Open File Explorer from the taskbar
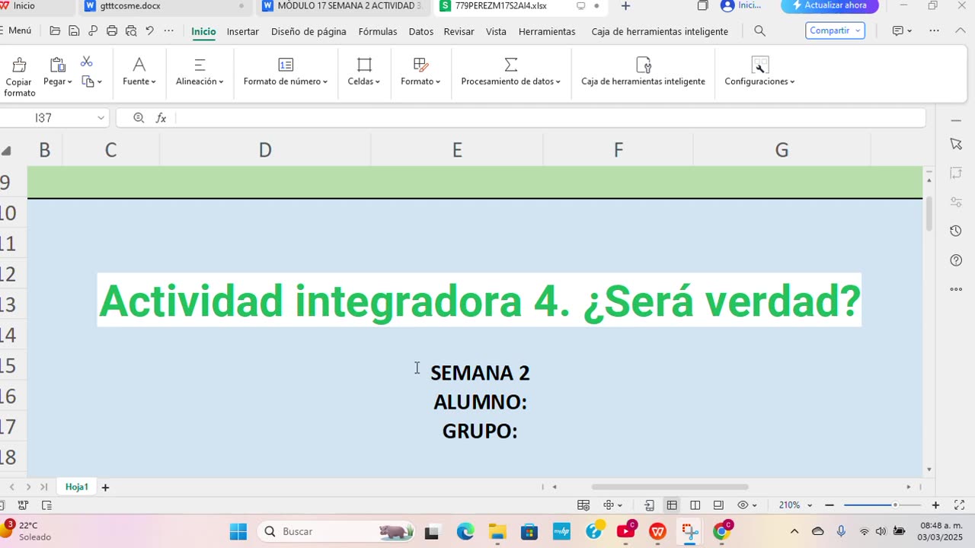This screenshot has width=975, height=548. click(497, 531)
